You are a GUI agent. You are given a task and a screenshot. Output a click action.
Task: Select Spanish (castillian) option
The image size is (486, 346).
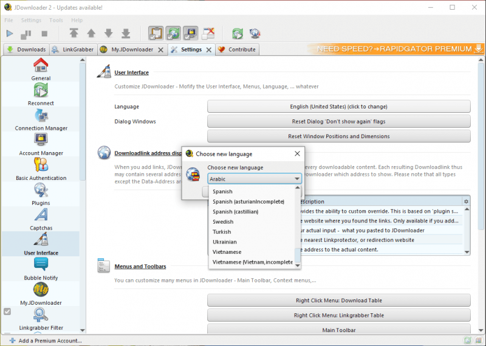tap(252, 211)
